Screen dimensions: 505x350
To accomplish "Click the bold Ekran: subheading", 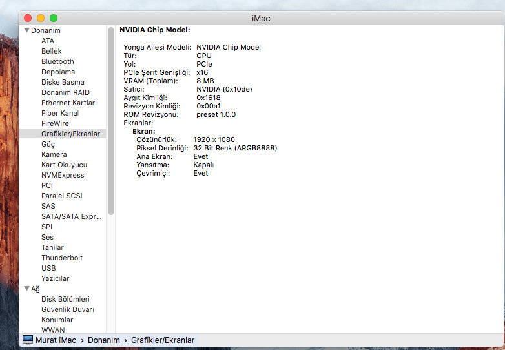I will (144, 131).
